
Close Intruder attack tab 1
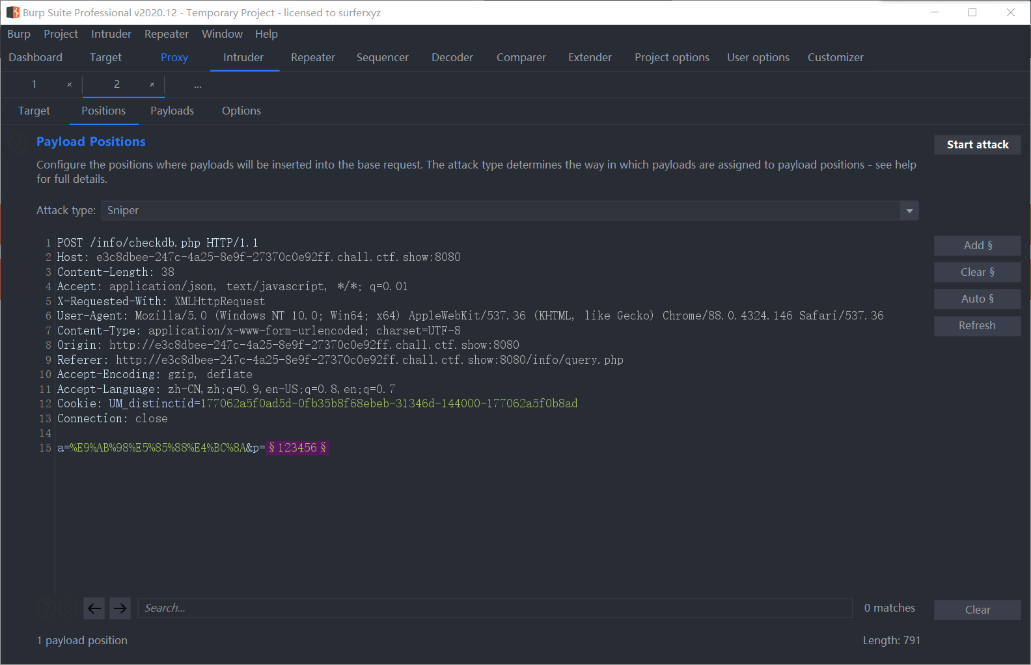click(x=70, y=85)
